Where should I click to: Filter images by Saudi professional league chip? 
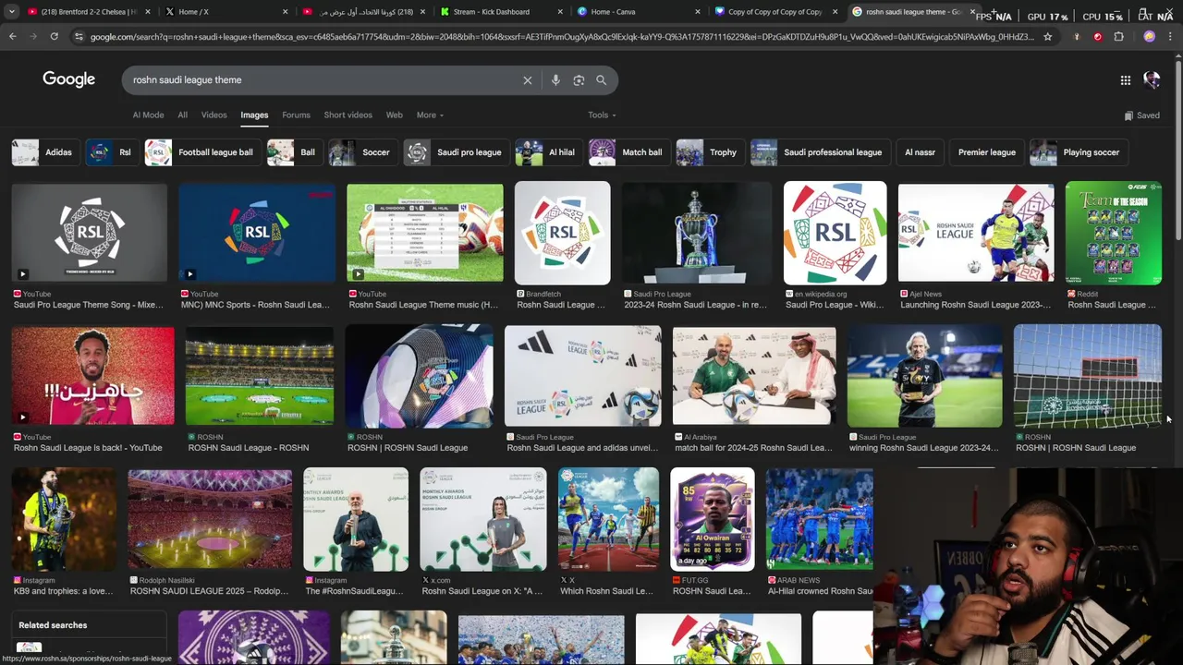coord(819,152)
